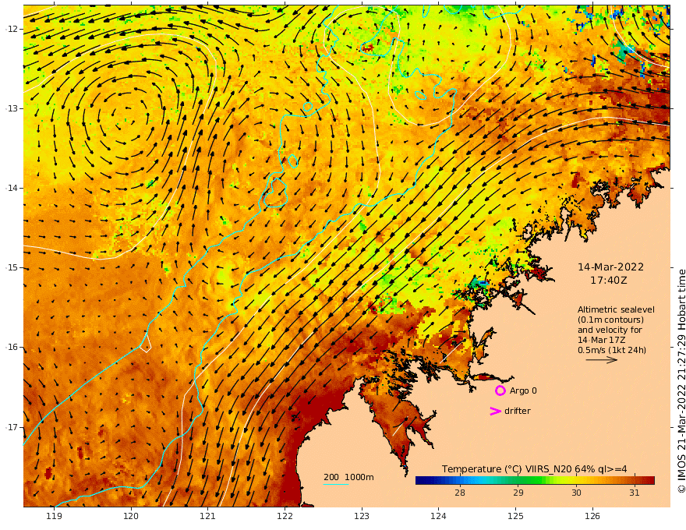The image size is (686, 530).
Task: Click the longitude axis label 120
Action: tap(131, 516)
